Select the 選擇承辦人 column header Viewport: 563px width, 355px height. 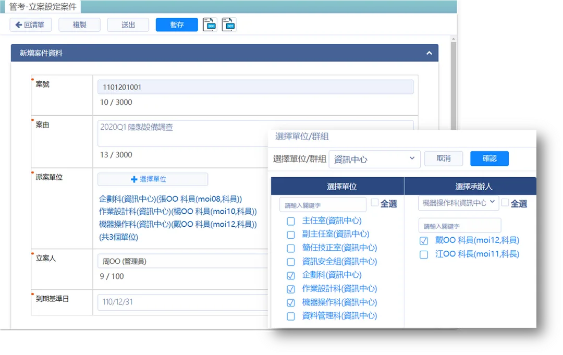point(470,186)
